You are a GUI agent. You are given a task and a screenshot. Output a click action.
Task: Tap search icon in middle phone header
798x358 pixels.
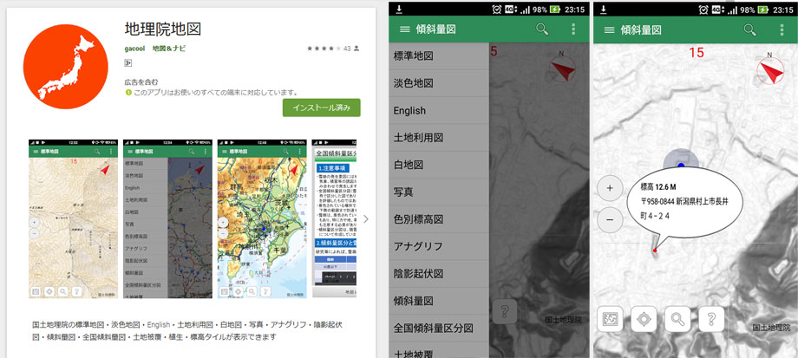(x=542, y=29)
